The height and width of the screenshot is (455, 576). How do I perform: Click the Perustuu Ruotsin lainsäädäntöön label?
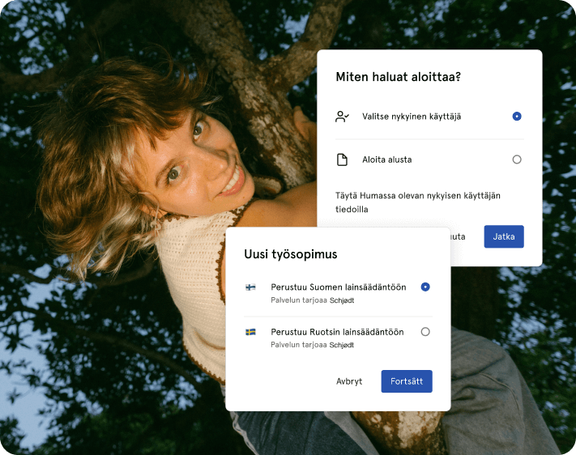point(337,332)
